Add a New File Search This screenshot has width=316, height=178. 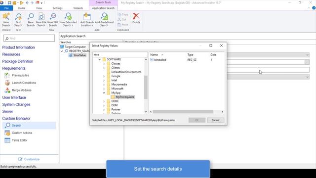pos(41,20)
